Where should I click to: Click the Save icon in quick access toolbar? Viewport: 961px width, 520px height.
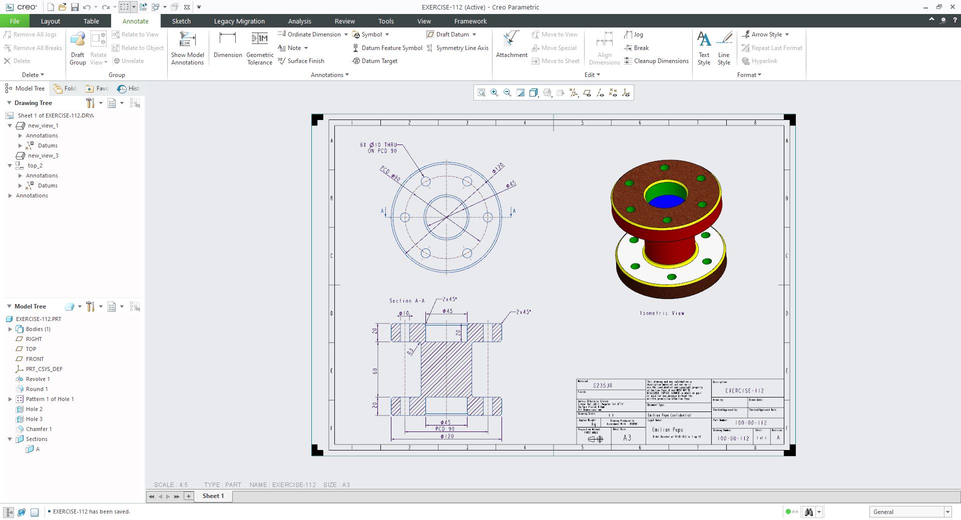(x=75, y=7)
